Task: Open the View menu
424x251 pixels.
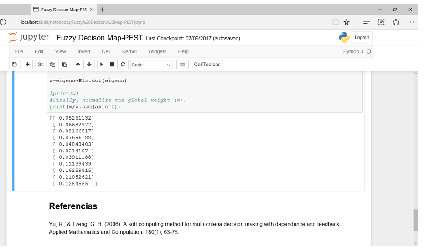Action: click(x=60, y=51)
